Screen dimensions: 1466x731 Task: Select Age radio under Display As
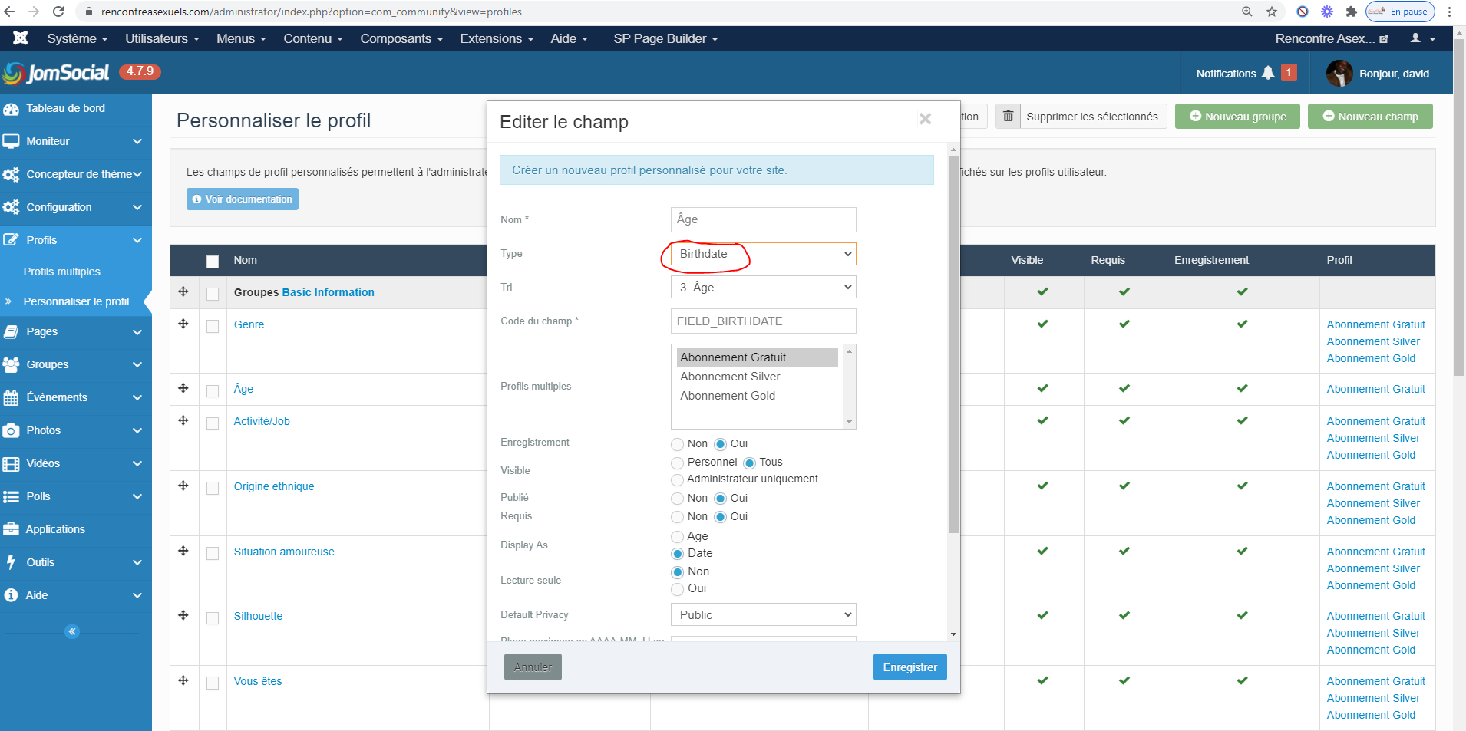pos(677,537)
